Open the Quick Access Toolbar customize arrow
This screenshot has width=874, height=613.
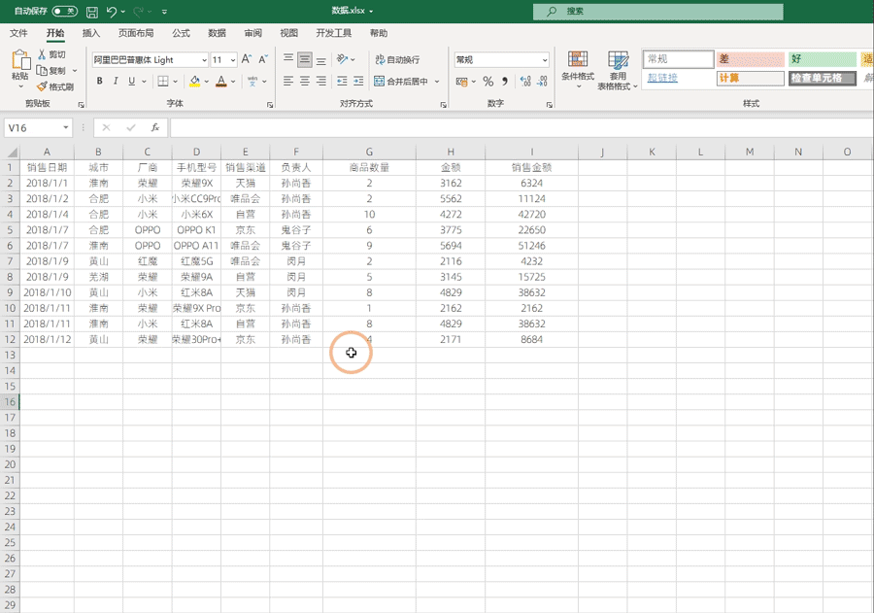[164, 11]
